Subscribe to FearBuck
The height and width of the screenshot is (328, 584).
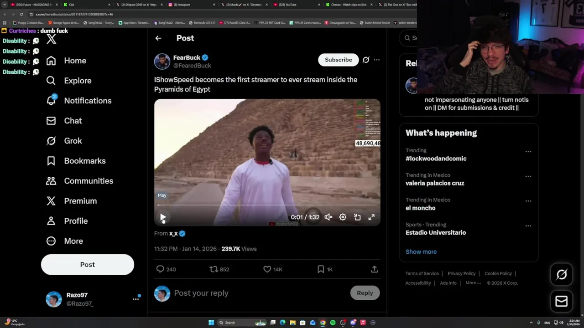[339, 60]
